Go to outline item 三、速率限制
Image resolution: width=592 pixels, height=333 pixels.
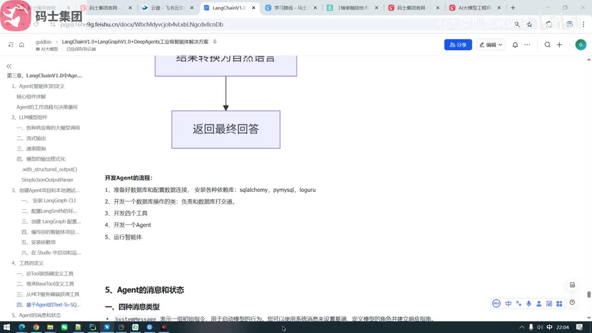(x=31, y=148)
